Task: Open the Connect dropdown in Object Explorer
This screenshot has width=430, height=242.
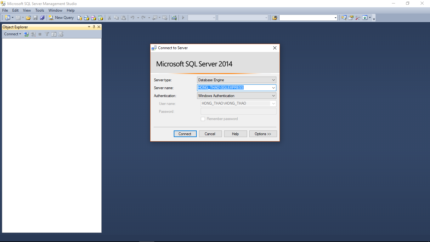Action: click(x=13, y=34)
